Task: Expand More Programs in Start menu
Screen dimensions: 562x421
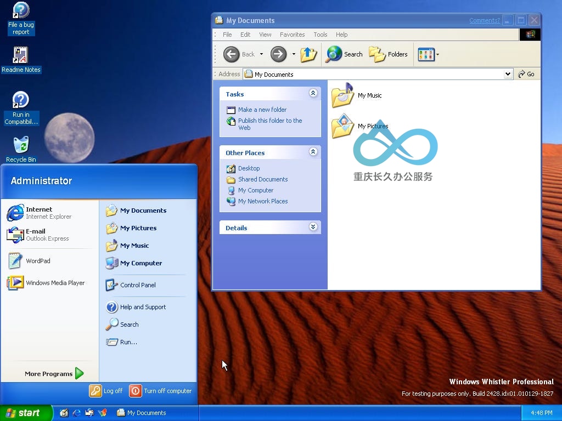Action: pyautogui.click(x=54, y=374)
